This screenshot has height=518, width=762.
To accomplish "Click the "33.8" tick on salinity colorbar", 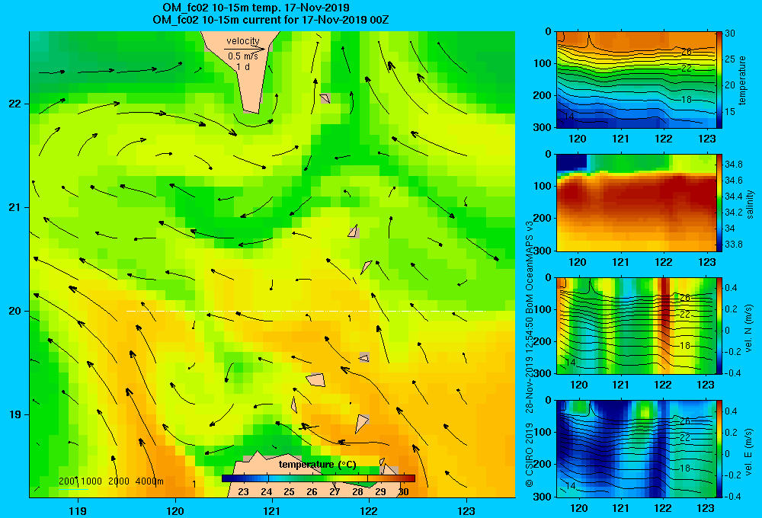I will coord(733,244).
